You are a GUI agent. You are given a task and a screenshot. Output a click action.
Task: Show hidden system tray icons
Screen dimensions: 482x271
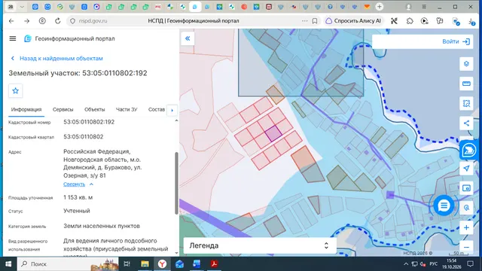406,264
